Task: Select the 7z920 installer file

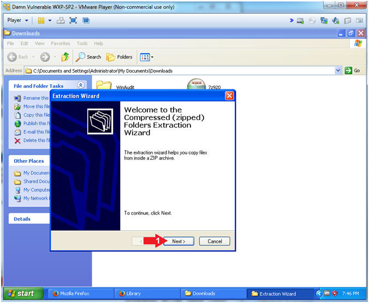Action: click(x=204, y=84)
